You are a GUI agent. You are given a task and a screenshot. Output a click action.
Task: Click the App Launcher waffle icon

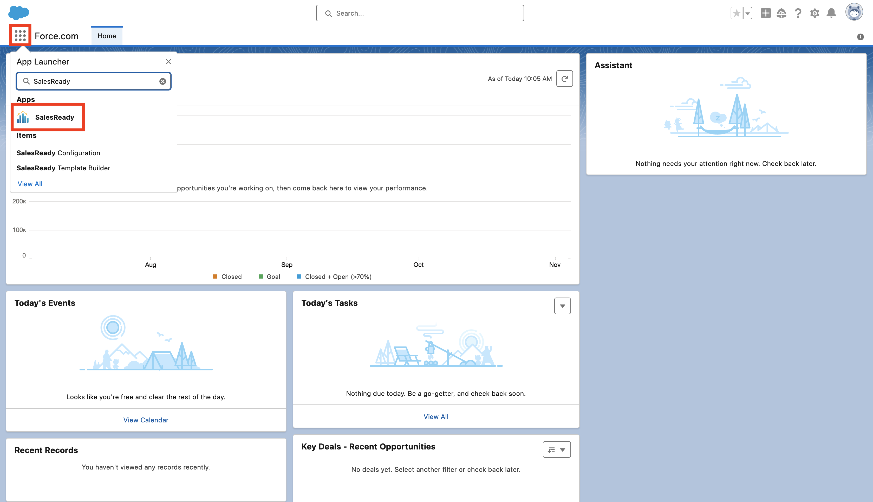pos(20,35)
